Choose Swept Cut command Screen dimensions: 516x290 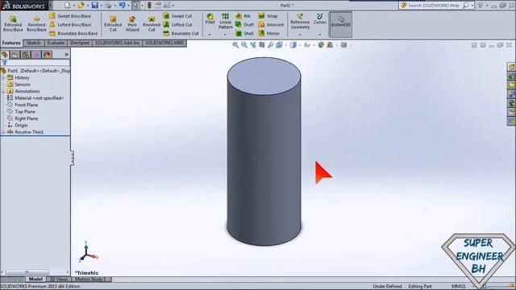[177, 16]
